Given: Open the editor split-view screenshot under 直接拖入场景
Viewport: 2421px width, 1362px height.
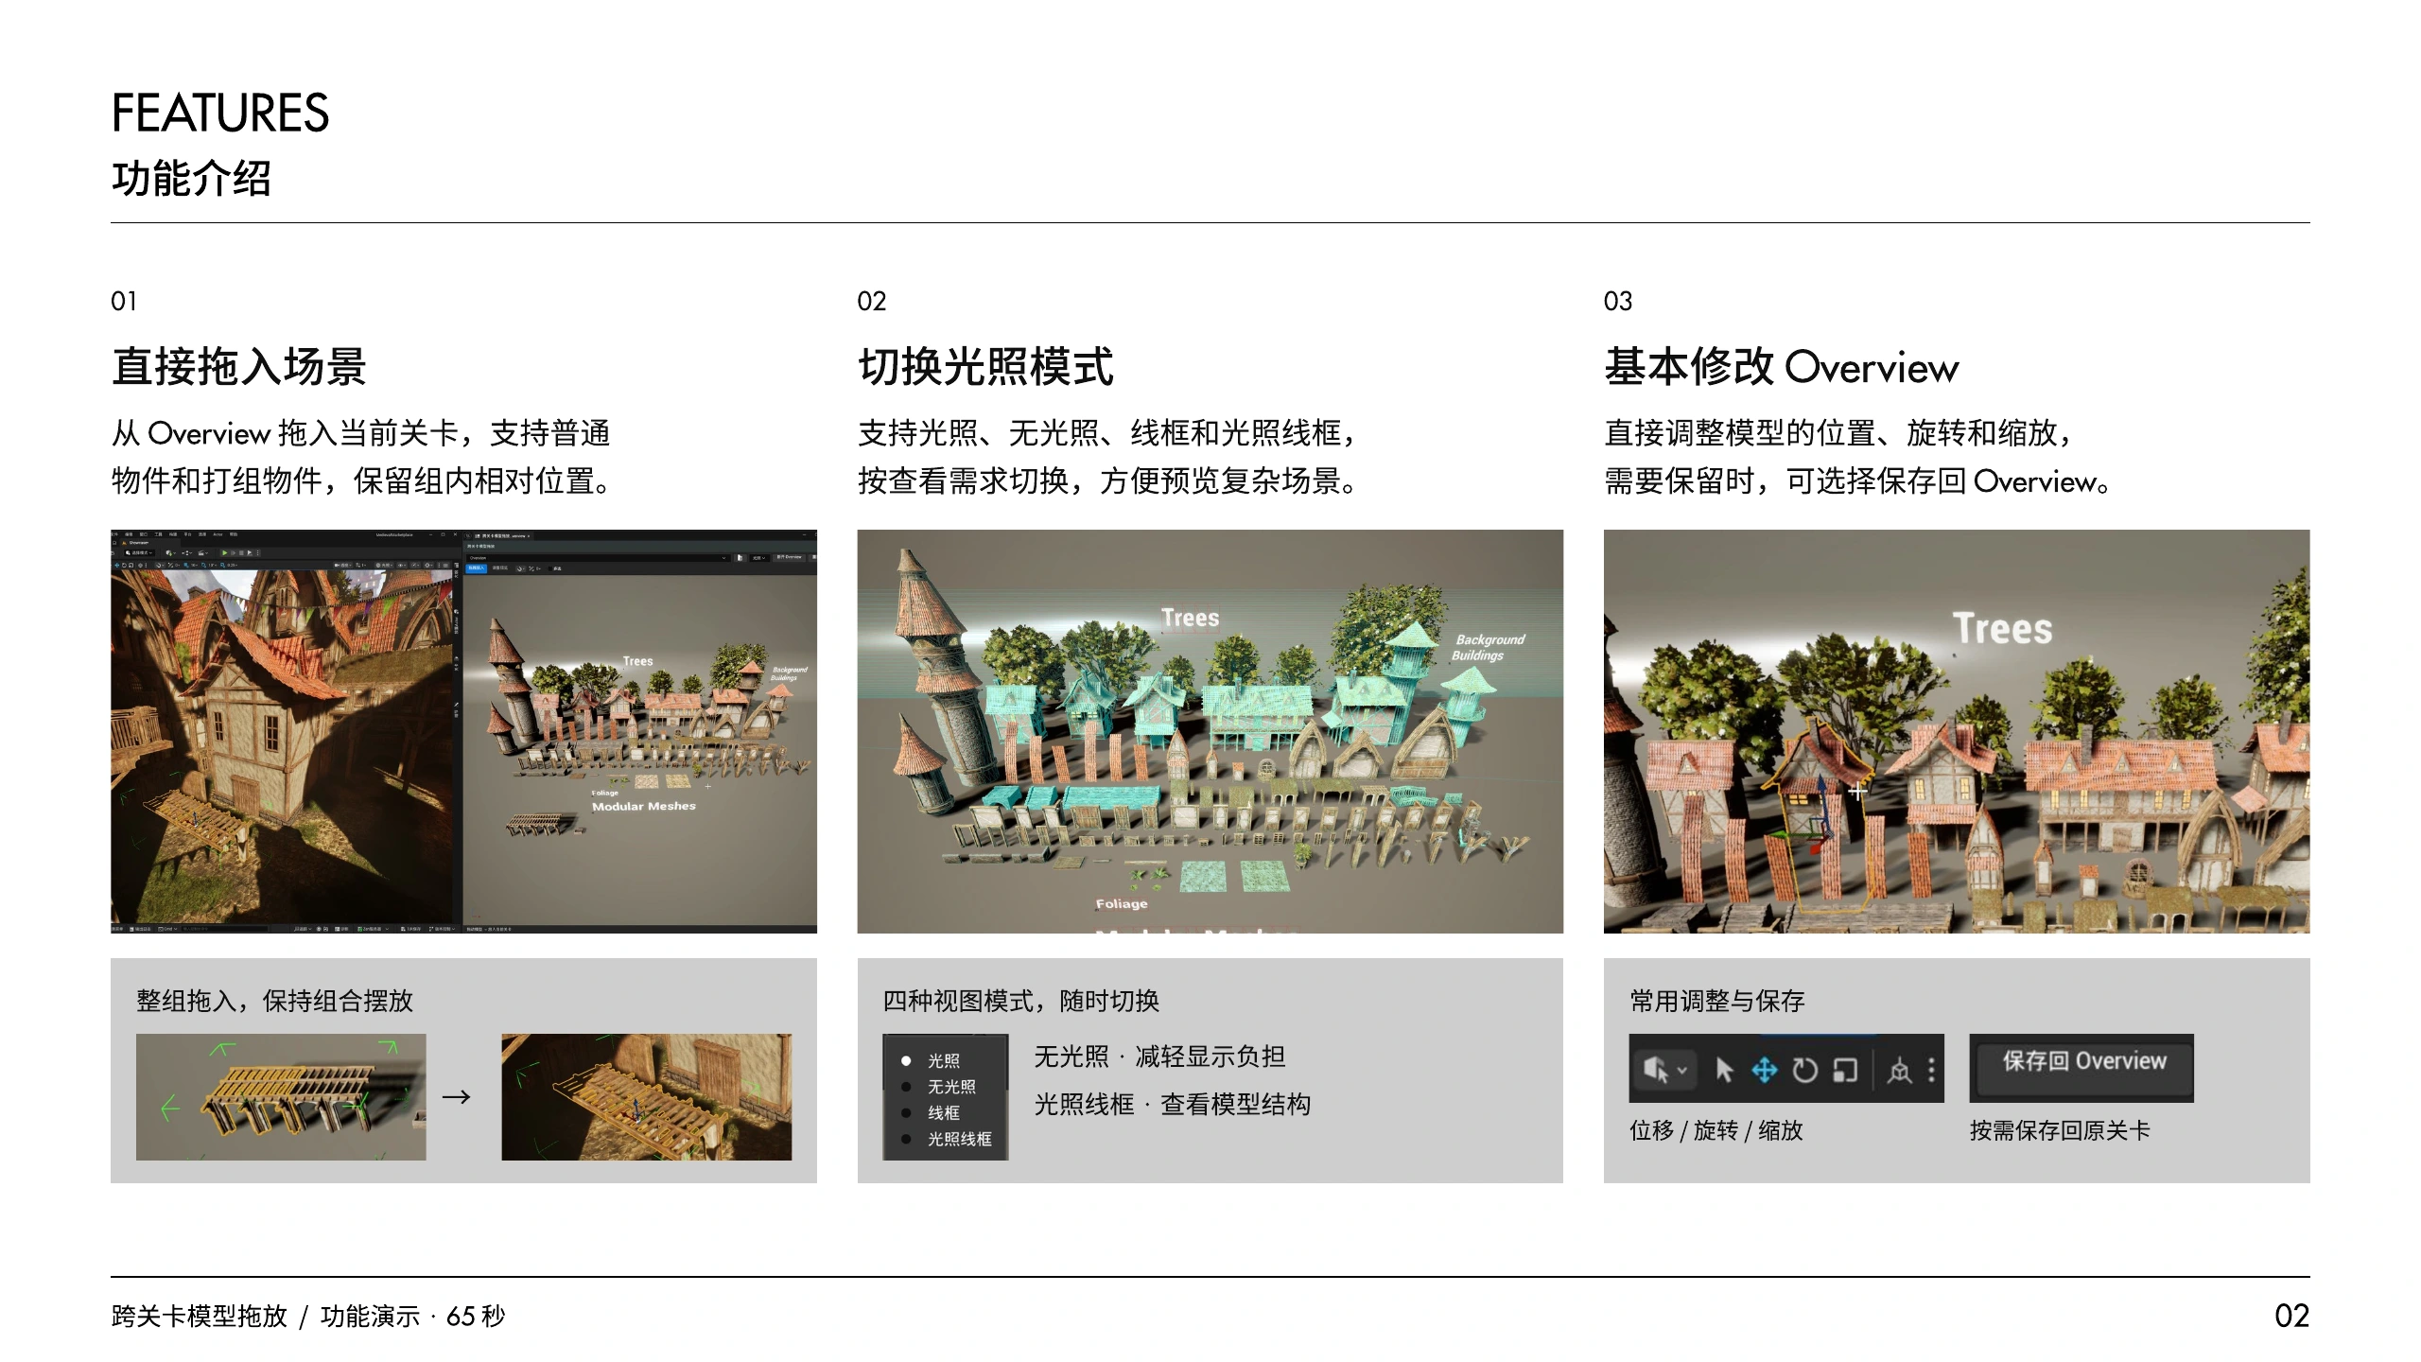Looking at the screenshot, I should point(463,731).
